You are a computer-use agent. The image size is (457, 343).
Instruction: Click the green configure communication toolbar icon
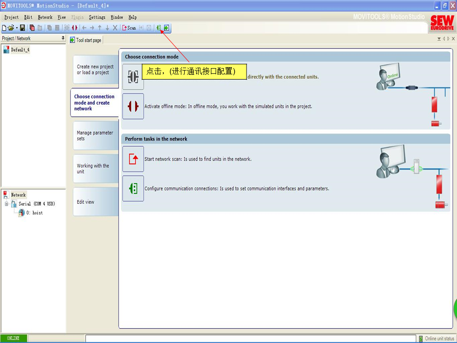[159, 28]
